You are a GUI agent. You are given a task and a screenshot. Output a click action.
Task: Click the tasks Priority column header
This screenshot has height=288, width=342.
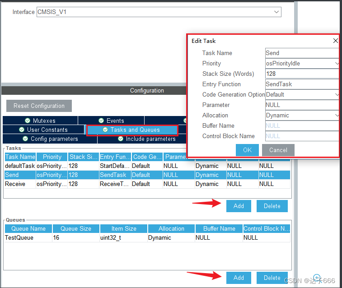point(52,157)
